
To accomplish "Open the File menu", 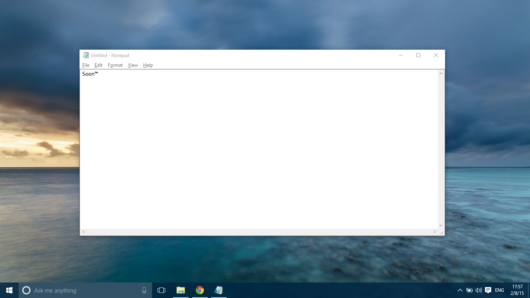I will coord(85,65).
